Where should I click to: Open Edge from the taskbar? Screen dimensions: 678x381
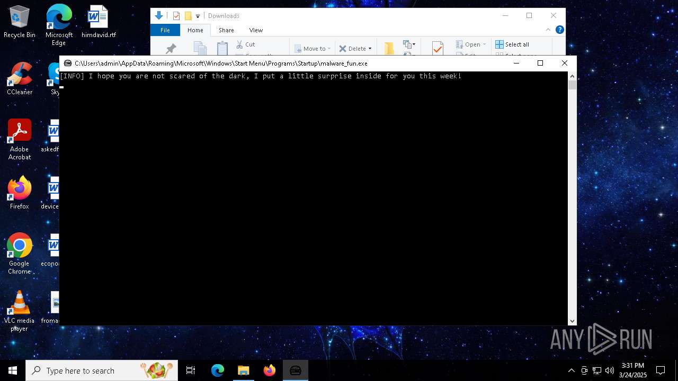218,370
